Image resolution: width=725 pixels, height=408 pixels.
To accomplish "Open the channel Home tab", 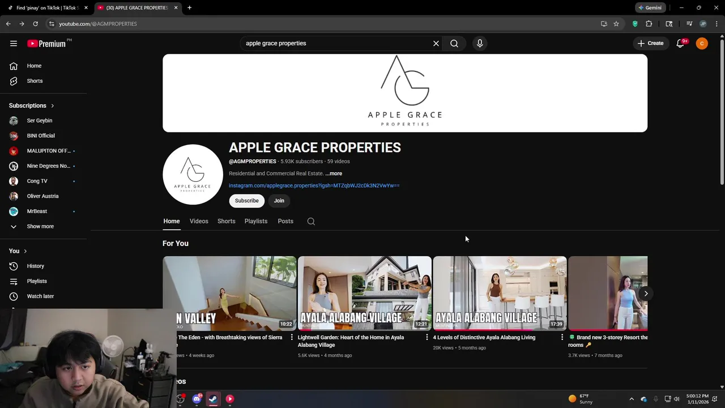I will (172, 222).
